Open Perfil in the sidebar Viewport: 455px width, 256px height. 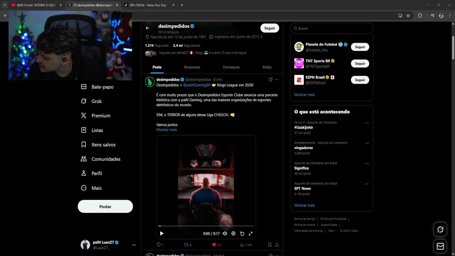[91, 174]
